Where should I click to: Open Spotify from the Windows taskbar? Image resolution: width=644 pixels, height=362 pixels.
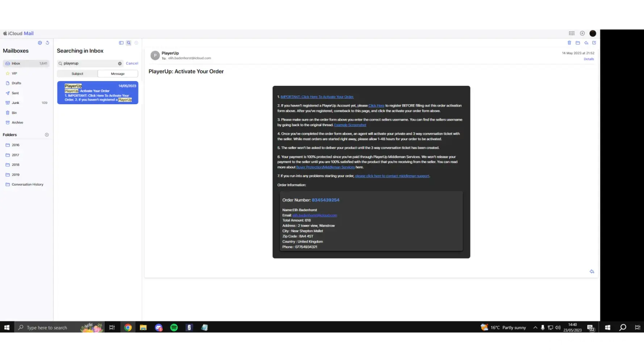(x=174, y=328)
